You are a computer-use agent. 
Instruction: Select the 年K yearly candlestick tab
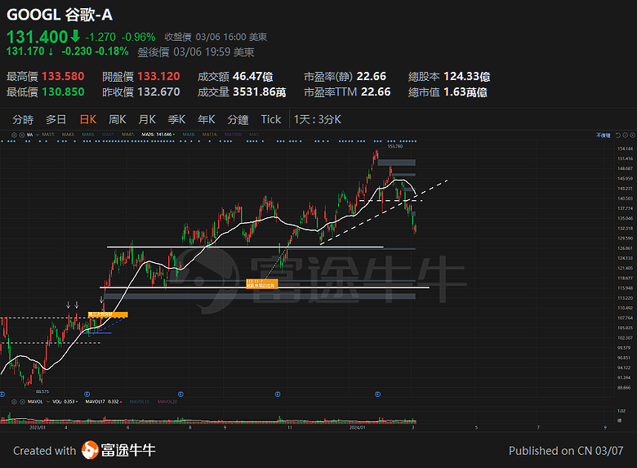[207, 119]
